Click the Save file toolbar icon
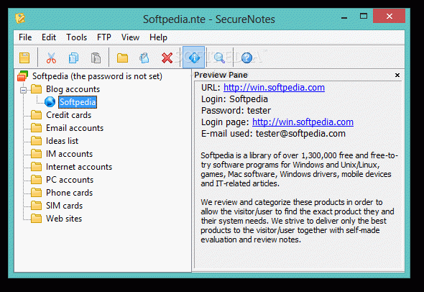 [x=24, y=58]
